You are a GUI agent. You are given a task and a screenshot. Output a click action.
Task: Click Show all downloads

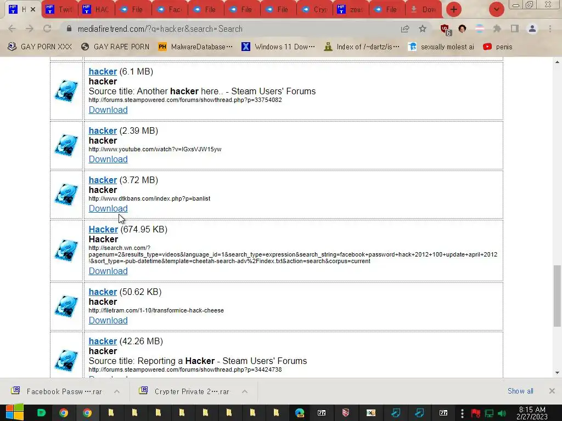point(520,391)
